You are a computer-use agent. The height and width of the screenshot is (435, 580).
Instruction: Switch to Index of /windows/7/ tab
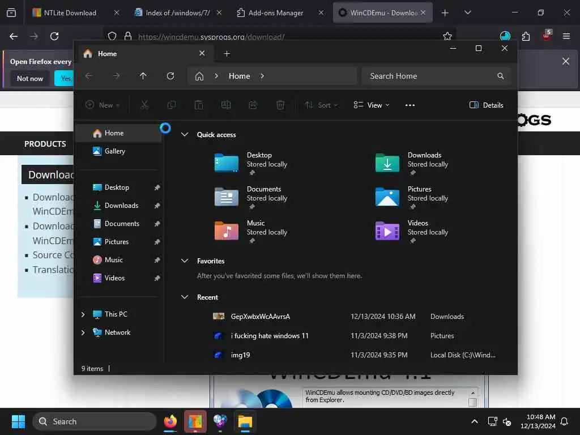tap(178, 12)
